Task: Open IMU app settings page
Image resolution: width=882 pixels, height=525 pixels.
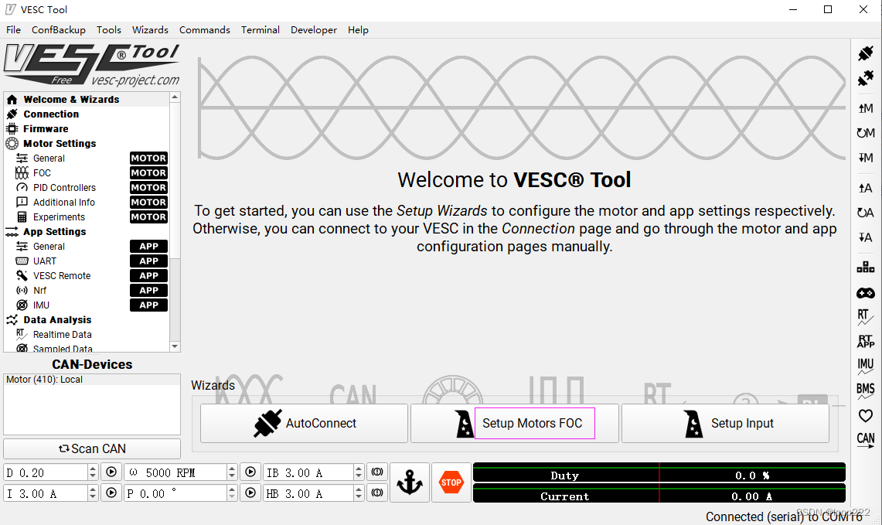Action: point(87,305)
